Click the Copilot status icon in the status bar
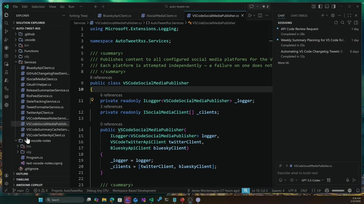Image resolution: width=364 pixels, height=204 pixels. (x=327, y=191)
